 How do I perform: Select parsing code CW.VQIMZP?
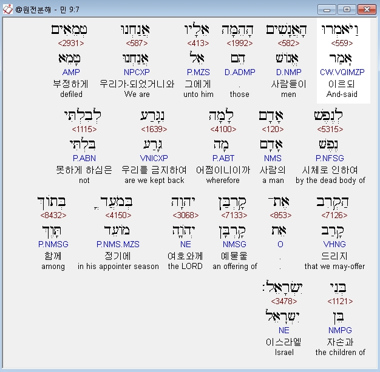point(342,72)
